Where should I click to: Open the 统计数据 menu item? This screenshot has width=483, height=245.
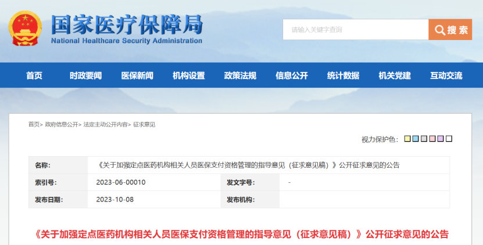(343, 75)
